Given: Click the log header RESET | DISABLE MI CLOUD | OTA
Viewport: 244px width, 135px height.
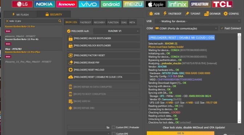Looking at the screenshot, I should point(182,38).
